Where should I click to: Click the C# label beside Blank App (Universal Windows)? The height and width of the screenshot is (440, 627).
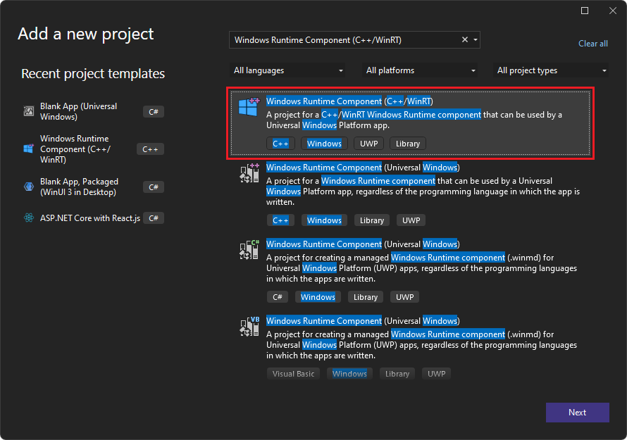pyautogui.click(x=154, y=111)
